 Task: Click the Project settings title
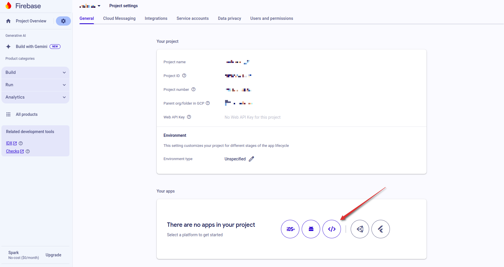click(123, 6)
